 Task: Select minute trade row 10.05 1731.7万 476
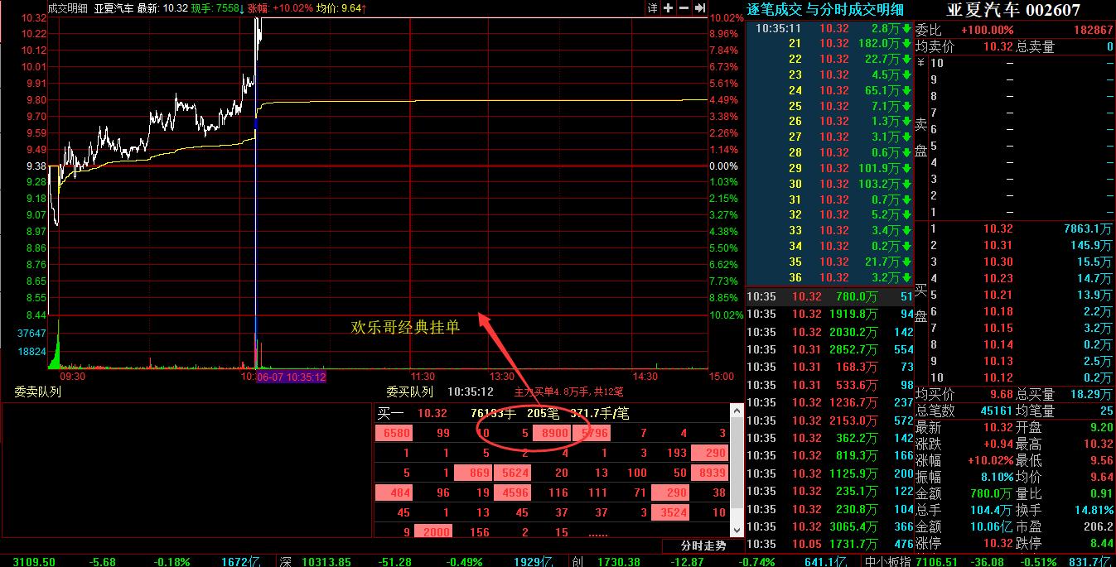[x=829, y=544]
